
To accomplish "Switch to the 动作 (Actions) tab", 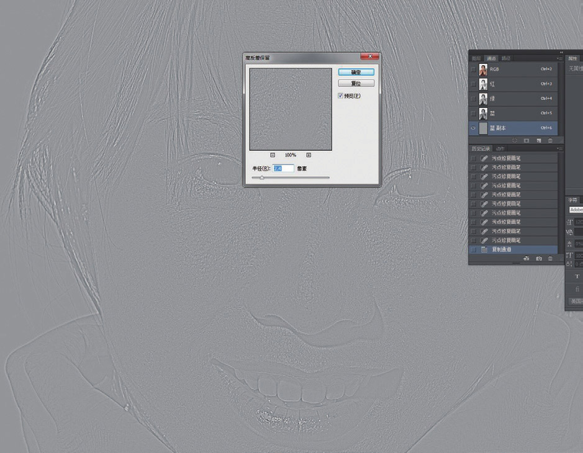I will point(498,149).
